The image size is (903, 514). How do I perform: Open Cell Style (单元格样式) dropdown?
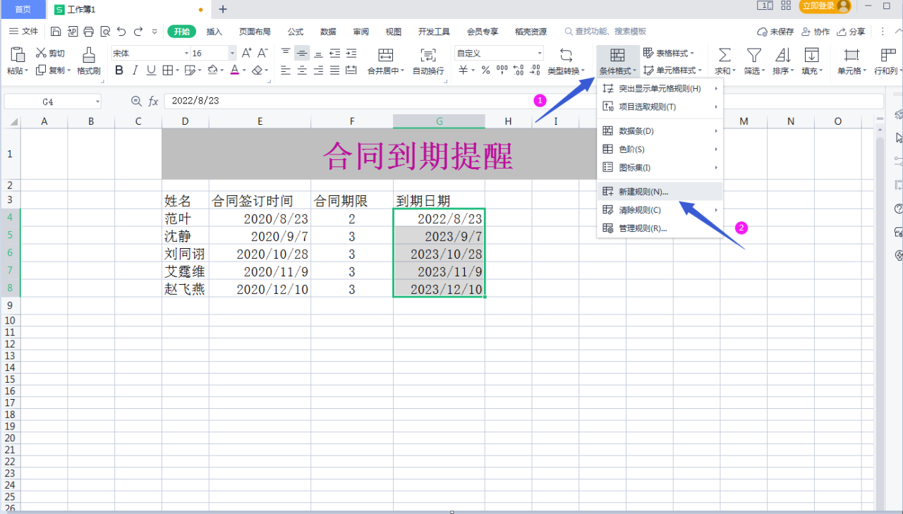tap(672, 71)
